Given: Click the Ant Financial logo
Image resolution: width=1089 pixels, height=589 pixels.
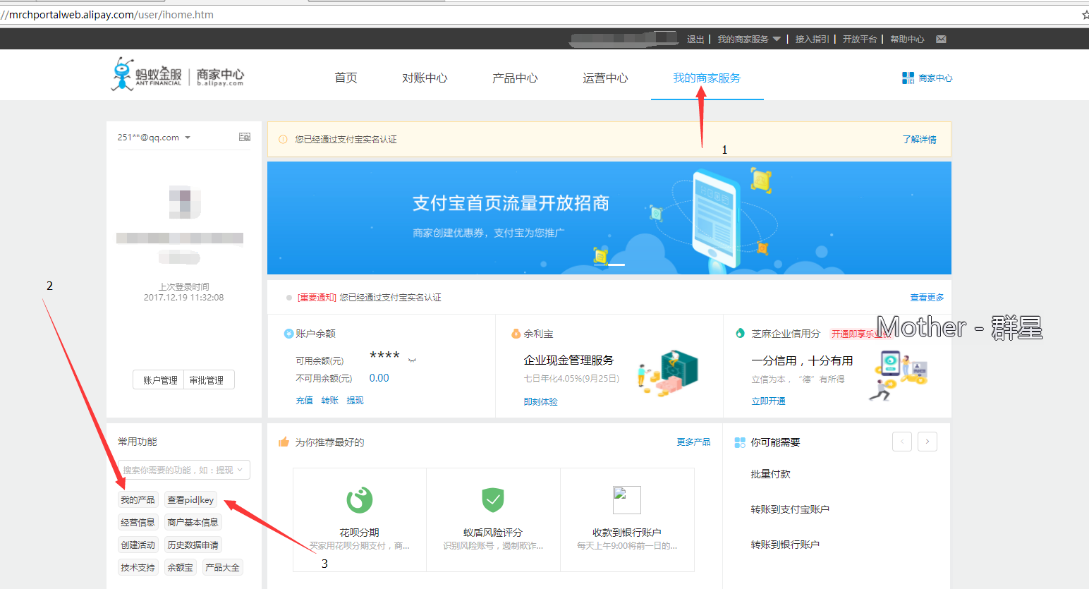Looking at the screenshot, I should [178, 75].
